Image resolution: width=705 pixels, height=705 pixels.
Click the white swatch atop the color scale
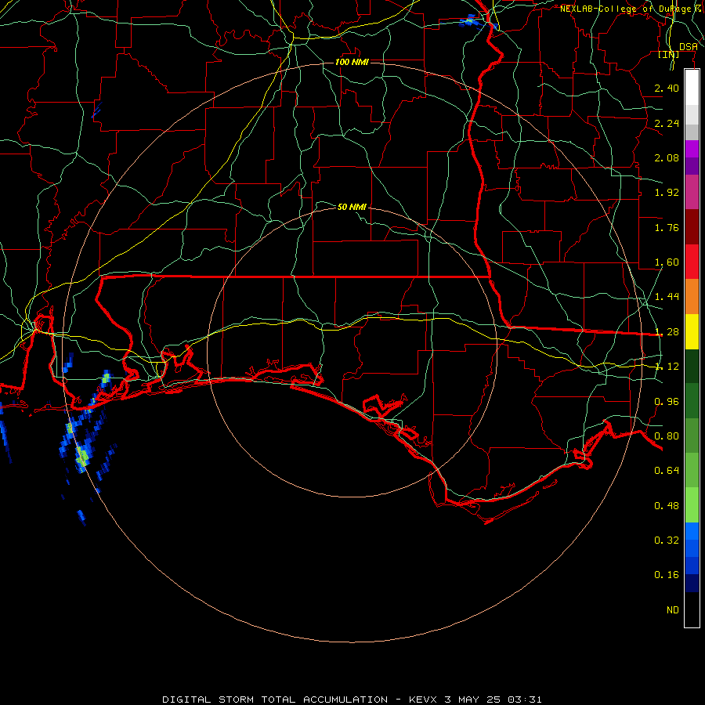[x=692, y=88]
